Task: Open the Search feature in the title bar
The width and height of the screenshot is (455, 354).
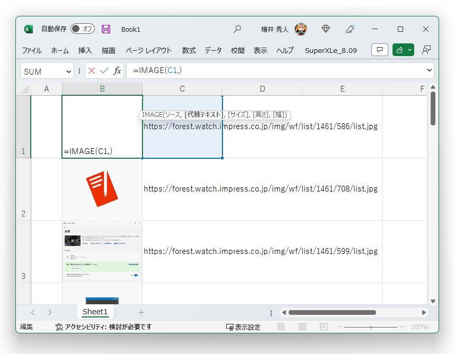Action: coord(237,29)
